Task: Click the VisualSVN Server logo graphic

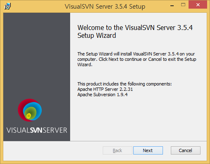Action: 30,110
